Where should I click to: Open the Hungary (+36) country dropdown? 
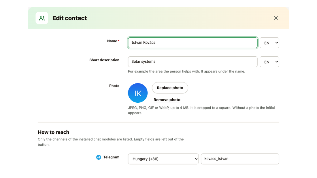(x=163, y=159)
